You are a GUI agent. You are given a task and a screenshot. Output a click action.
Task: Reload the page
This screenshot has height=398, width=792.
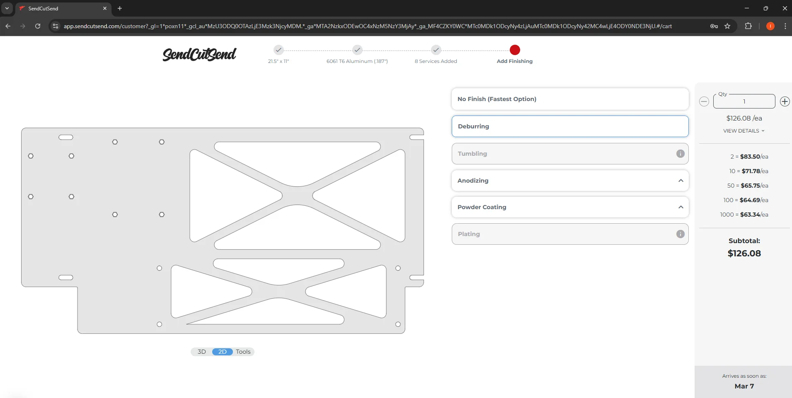click(38, 26)
